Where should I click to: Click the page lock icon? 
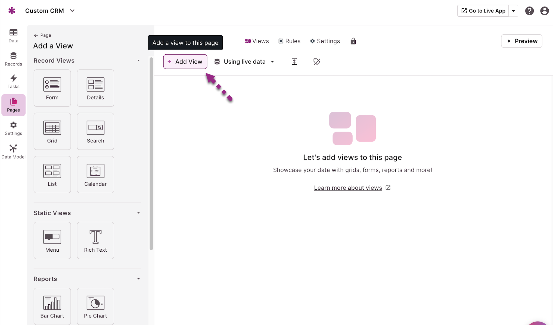tap(353, 41)
